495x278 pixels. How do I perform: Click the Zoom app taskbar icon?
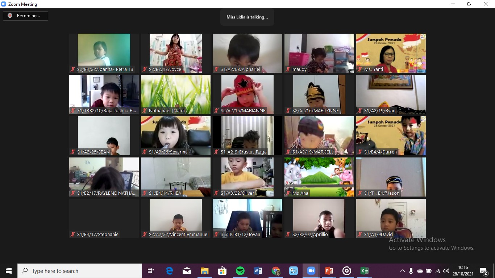click(311, 271)
